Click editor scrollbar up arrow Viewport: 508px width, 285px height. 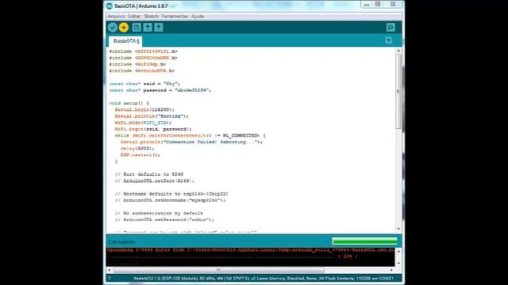(398, 51)
